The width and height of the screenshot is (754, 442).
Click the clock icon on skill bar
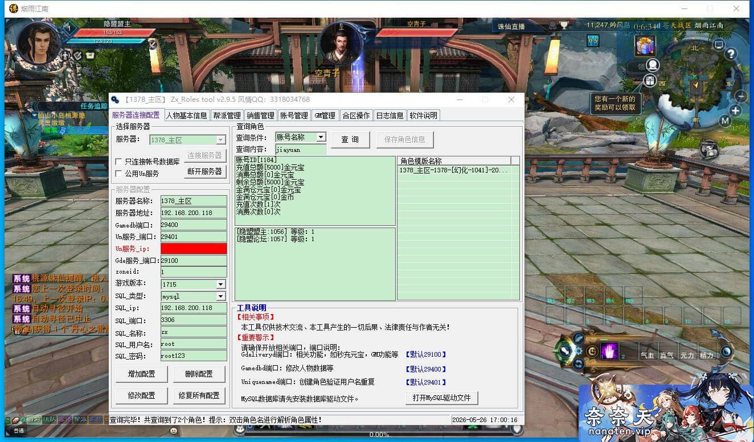(x=592, y=351)
